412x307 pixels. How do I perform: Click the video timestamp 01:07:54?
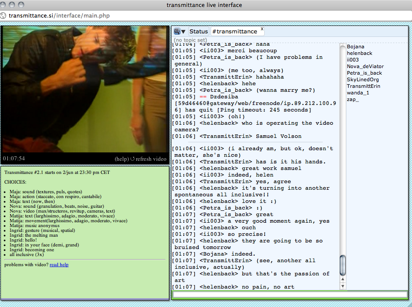(14, 158)
